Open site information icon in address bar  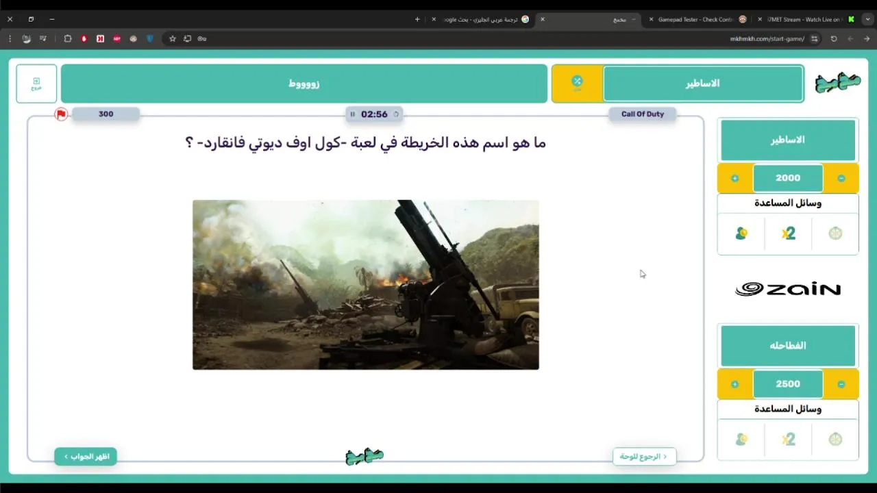point(815,39)
